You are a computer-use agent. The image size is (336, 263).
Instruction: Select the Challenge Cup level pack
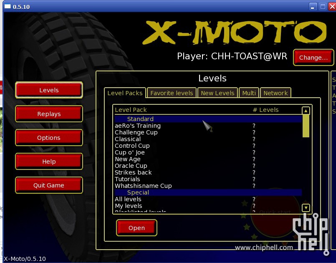[208, 132]
